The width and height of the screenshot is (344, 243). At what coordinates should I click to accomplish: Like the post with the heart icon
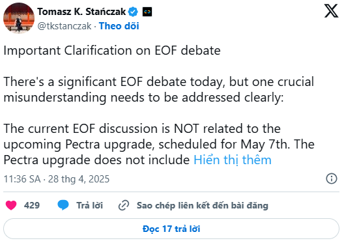[x=11, y=205]
